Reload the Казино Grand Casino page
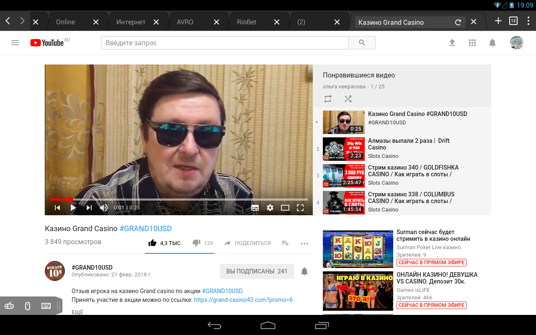 pyautogui.click(x=458, y=22)
